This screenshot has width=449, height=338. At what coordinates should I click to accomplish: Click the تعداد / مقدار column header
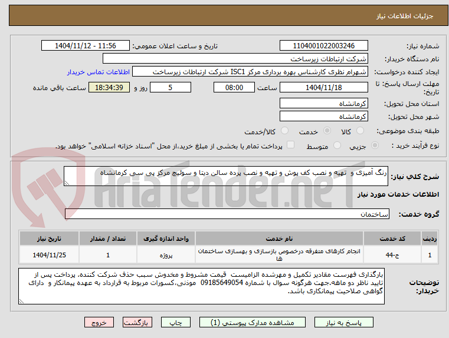(107, 238)
